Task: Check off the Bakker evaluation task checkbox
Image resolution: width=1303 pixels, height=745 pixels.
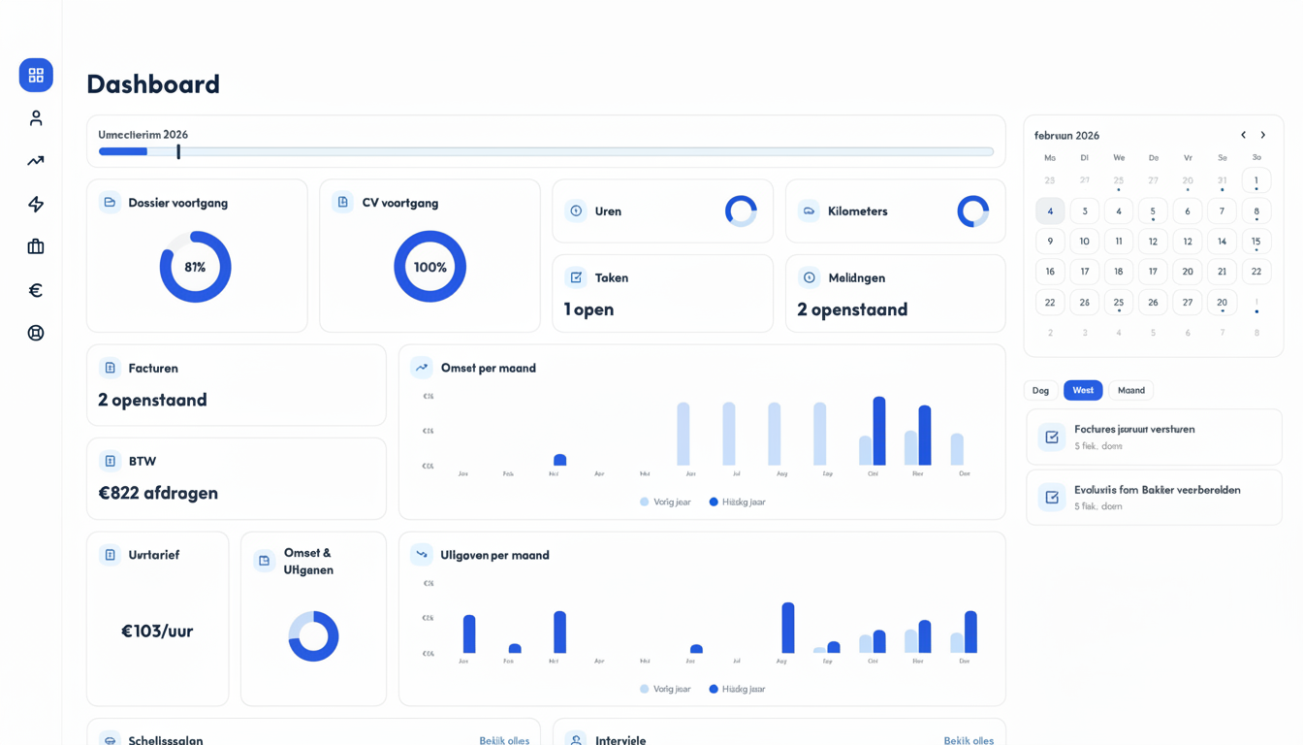Action: 1052,498
